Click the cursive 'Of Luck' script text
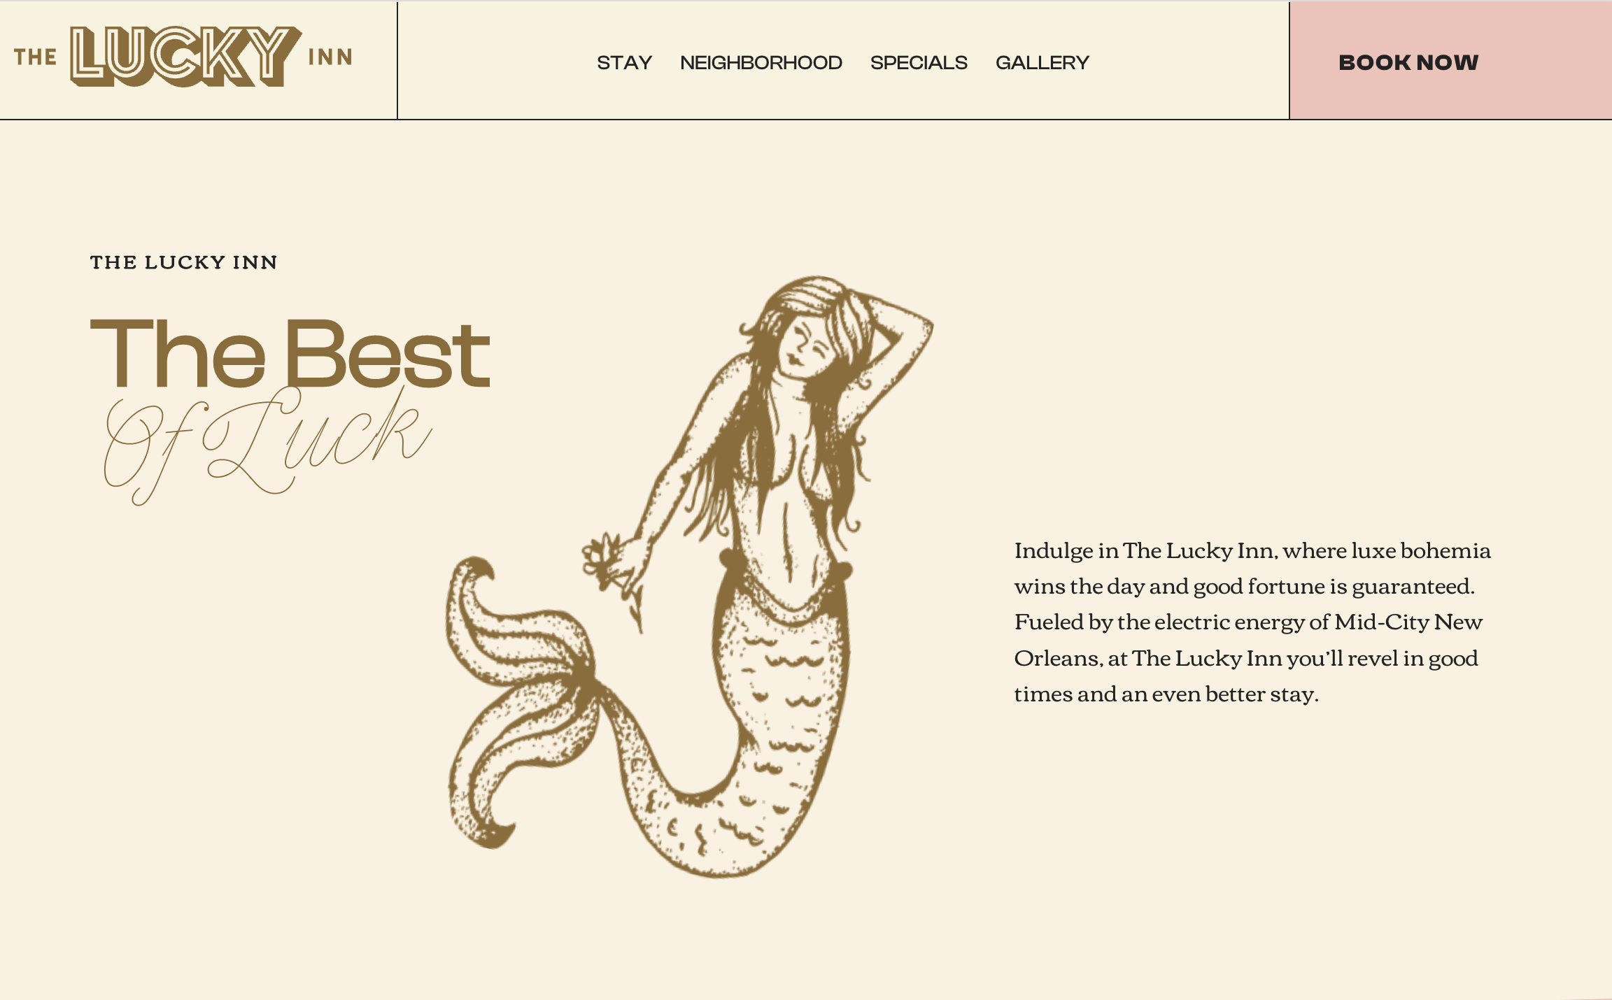 click(268, 445)
